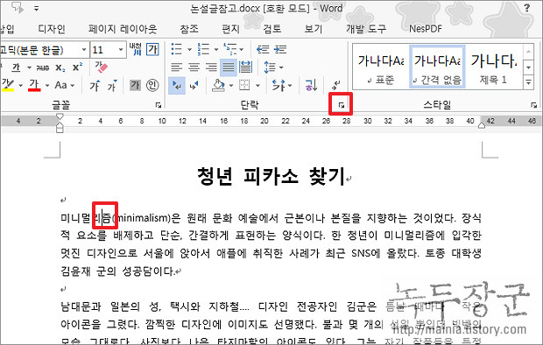Open the font color dropdown arrow

[x=47, y=86]
